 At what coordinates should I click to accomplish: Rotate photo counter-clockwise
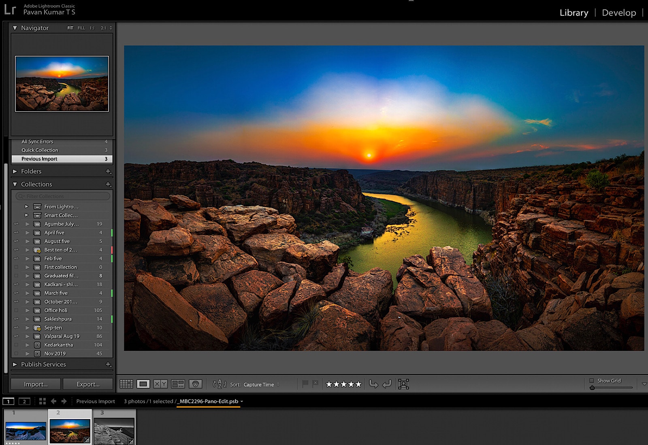[x=374, y=384]
